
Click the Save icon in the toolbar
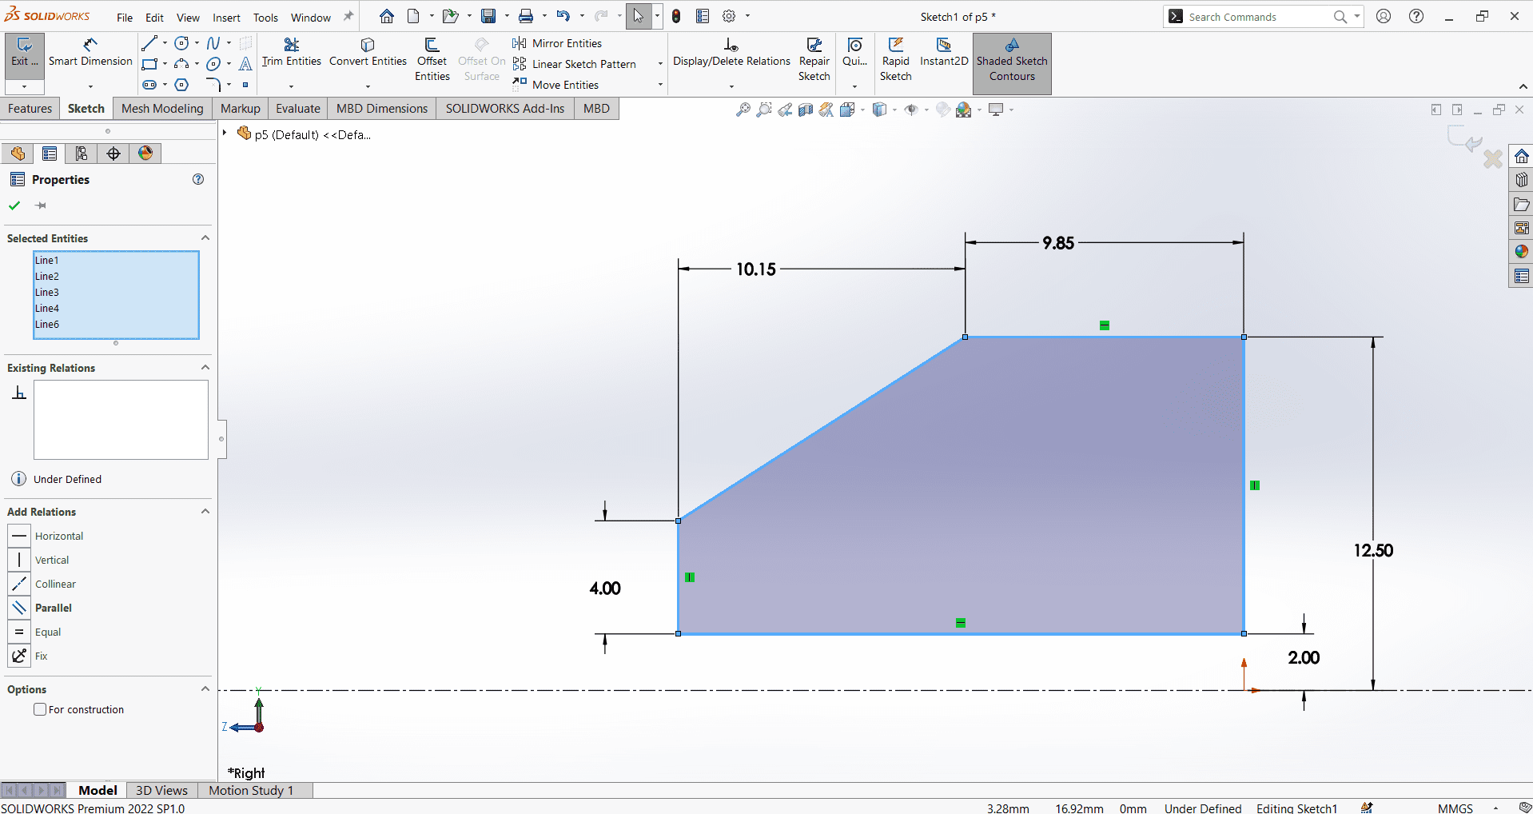point(488,16)
